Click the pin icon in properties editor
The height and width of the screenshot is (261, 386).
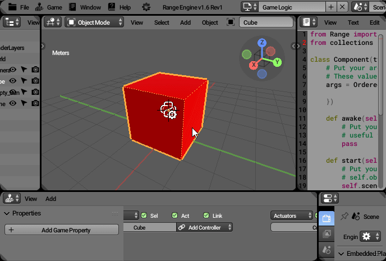coord(344,216)
